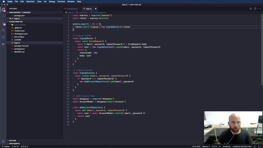This screenshot has width=263, height=148.
Task: Open the More Actions ellipsis in the editor toolbar
Action: point(259,9)
